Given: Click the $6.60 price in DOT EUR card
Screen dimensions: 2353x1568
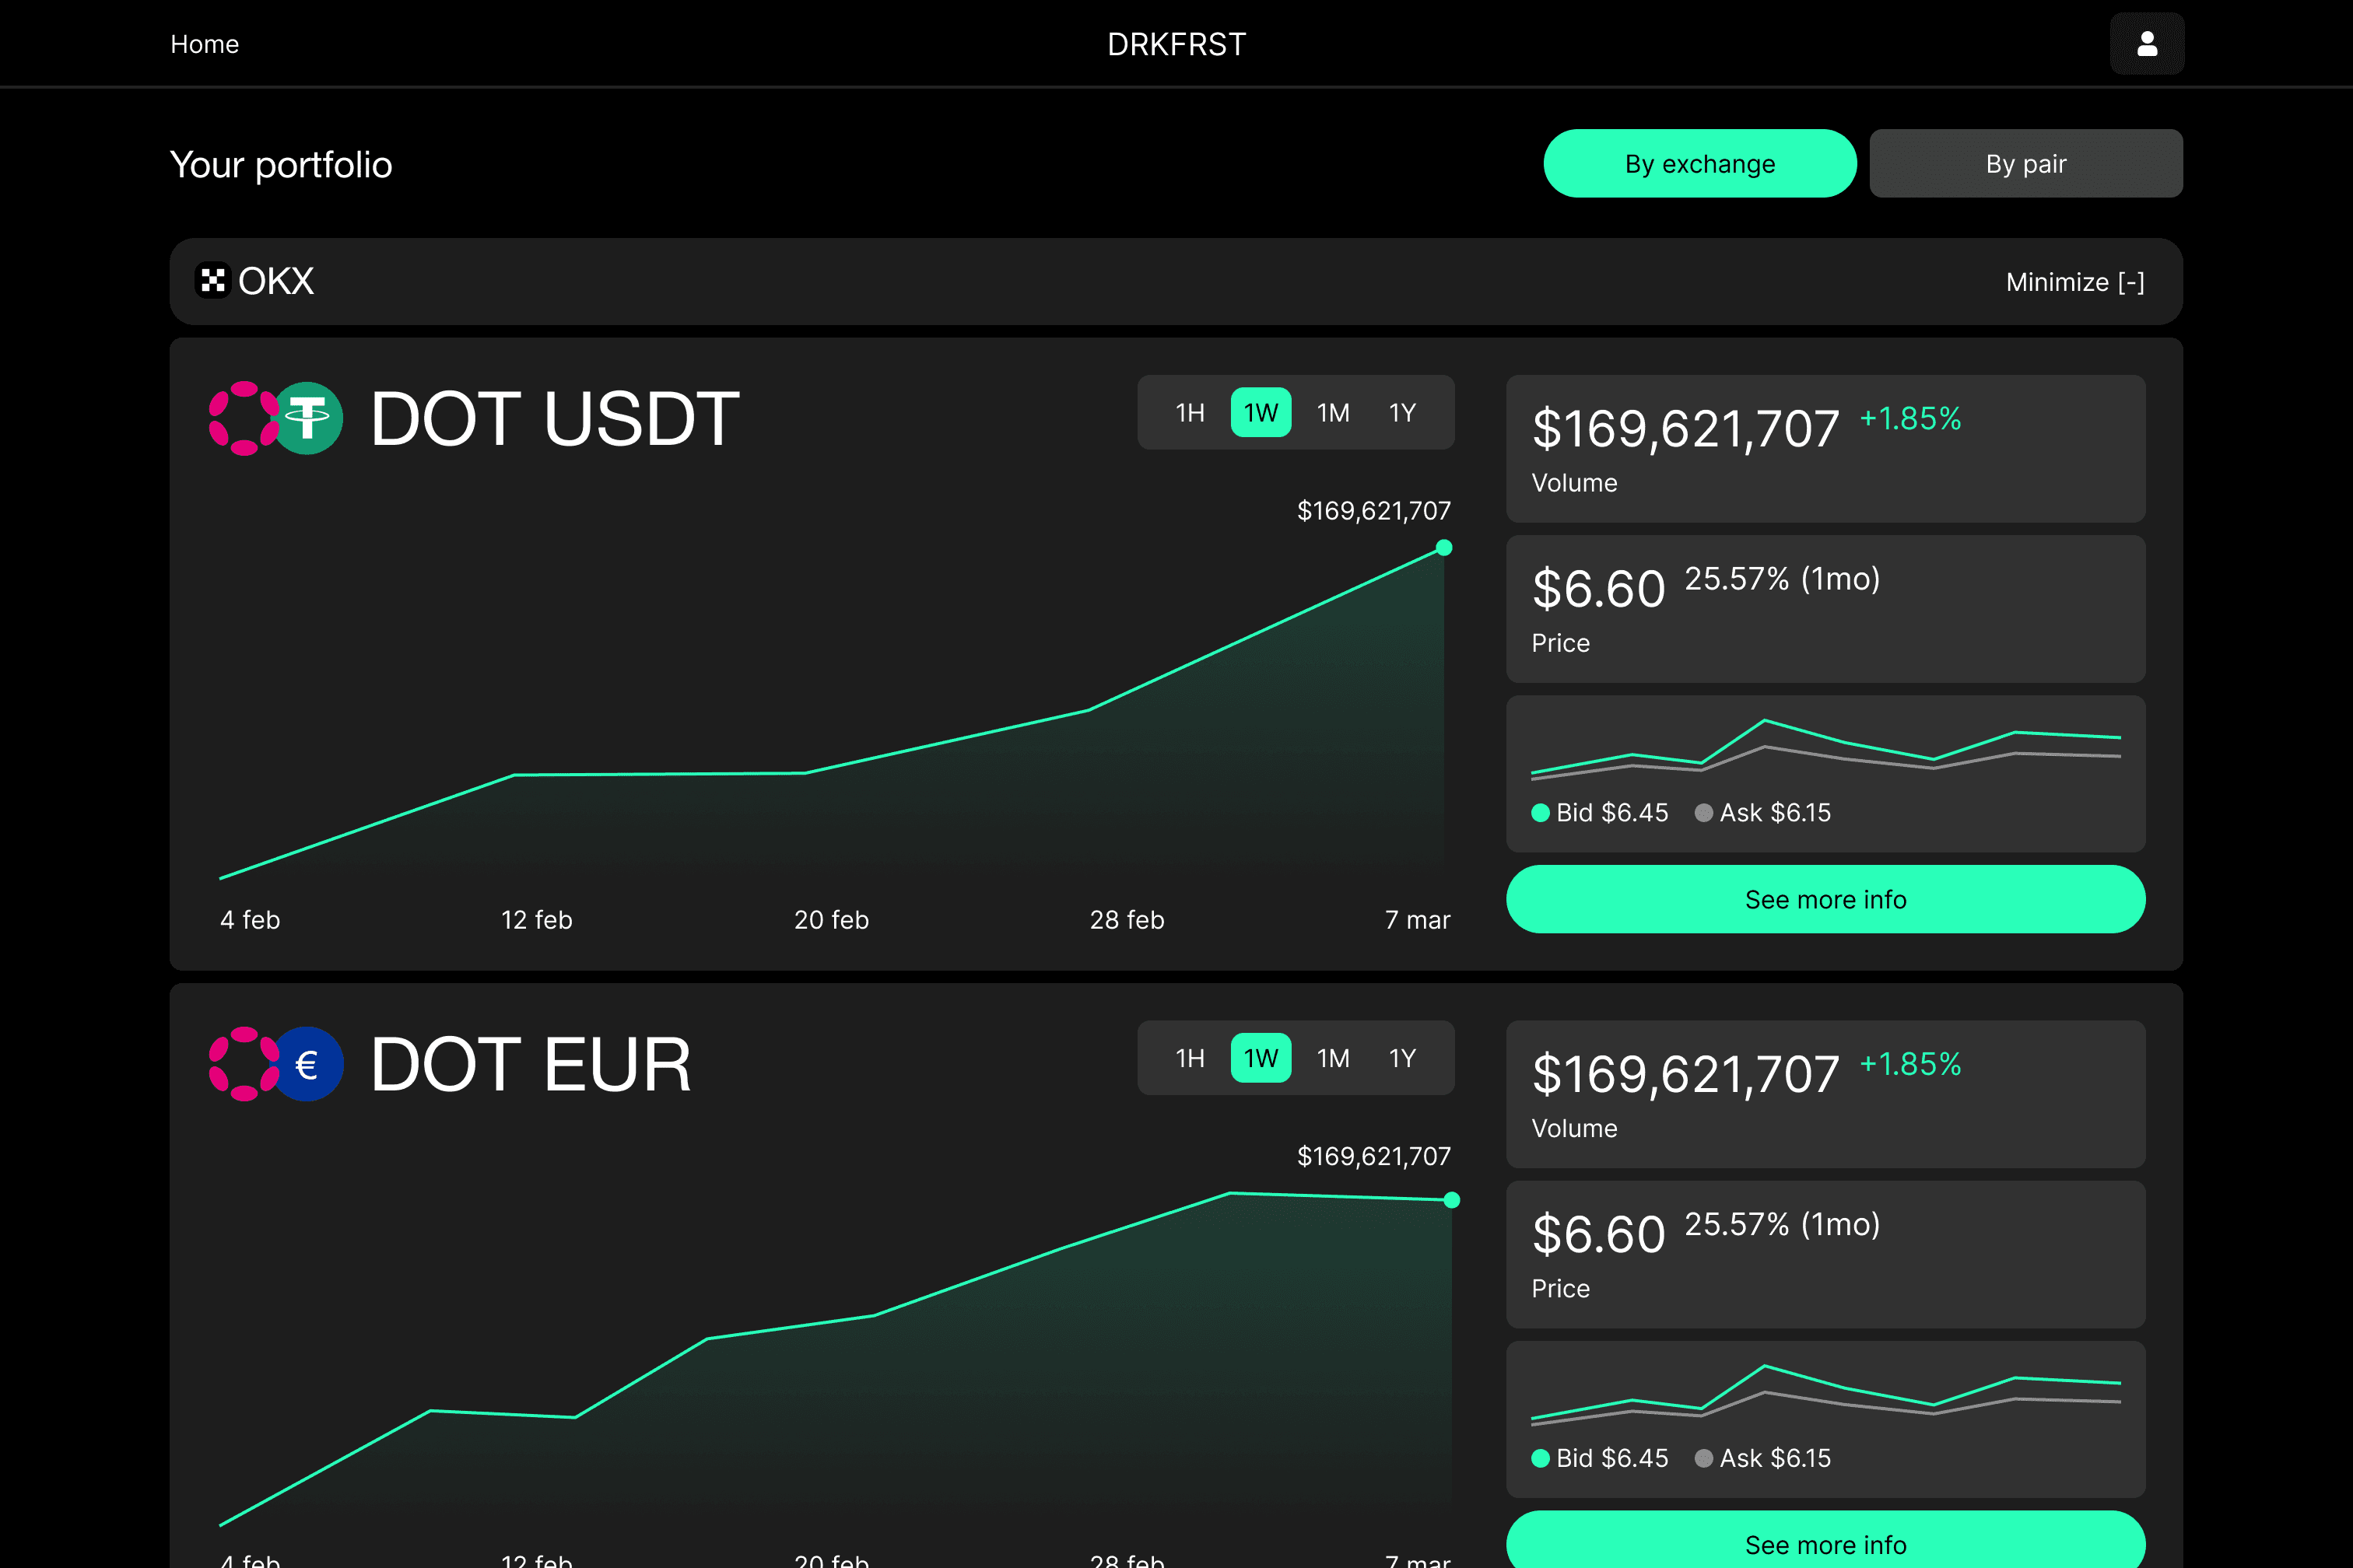Looking at the screenshot, I should [1599, 1235].
